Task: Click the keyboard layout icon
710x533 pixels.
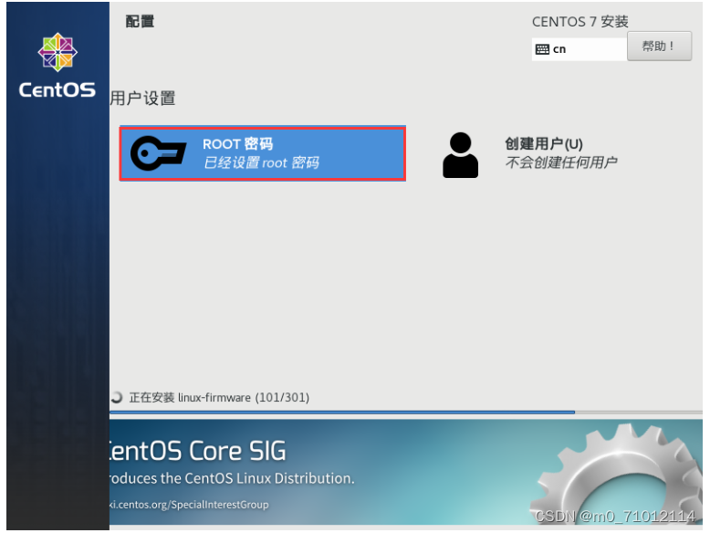Action: tap(542, 49)
